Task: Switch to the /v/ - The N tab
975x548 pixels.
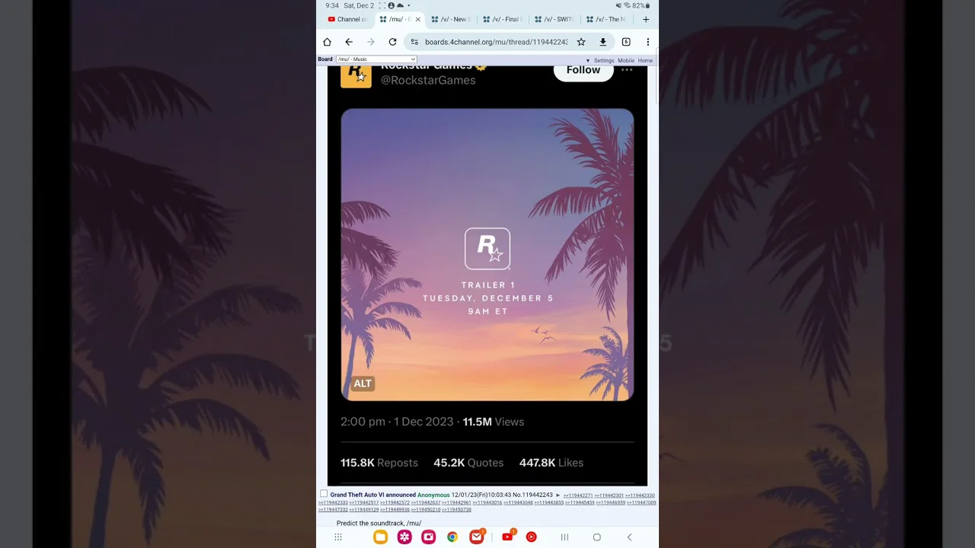Action: coord(607,19)
